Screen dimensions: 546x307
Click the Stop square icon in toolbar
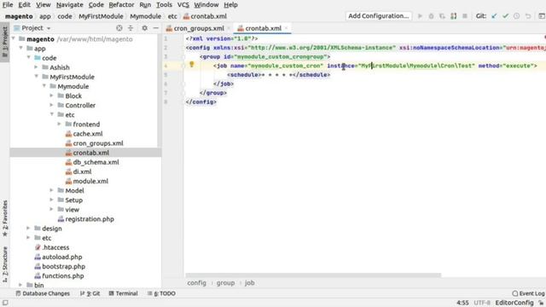coord(464,16)
